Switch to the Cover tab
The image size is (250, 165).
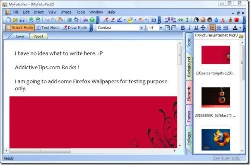tap(20, 36)
